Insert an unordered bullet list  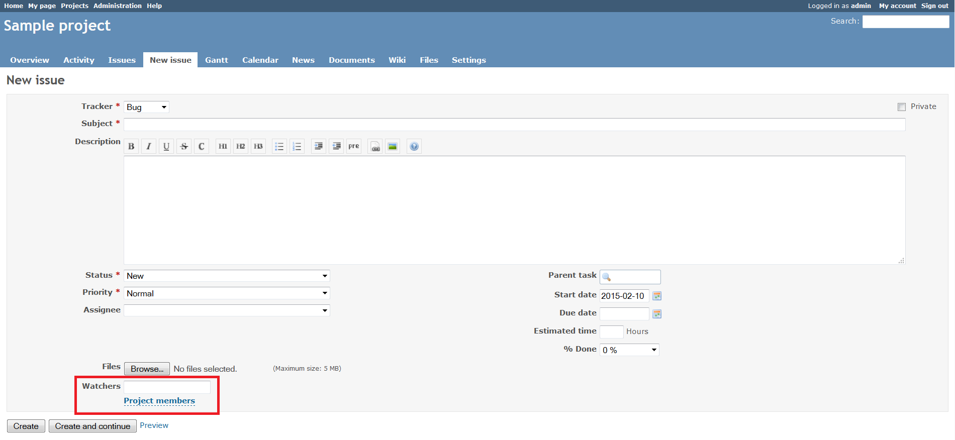(x=279, y=146)
